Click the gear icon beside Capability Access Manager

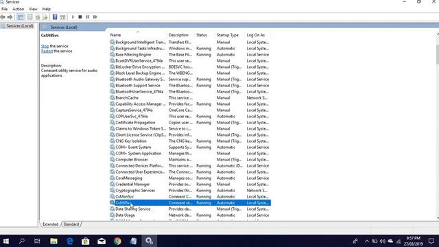[112, 104]
